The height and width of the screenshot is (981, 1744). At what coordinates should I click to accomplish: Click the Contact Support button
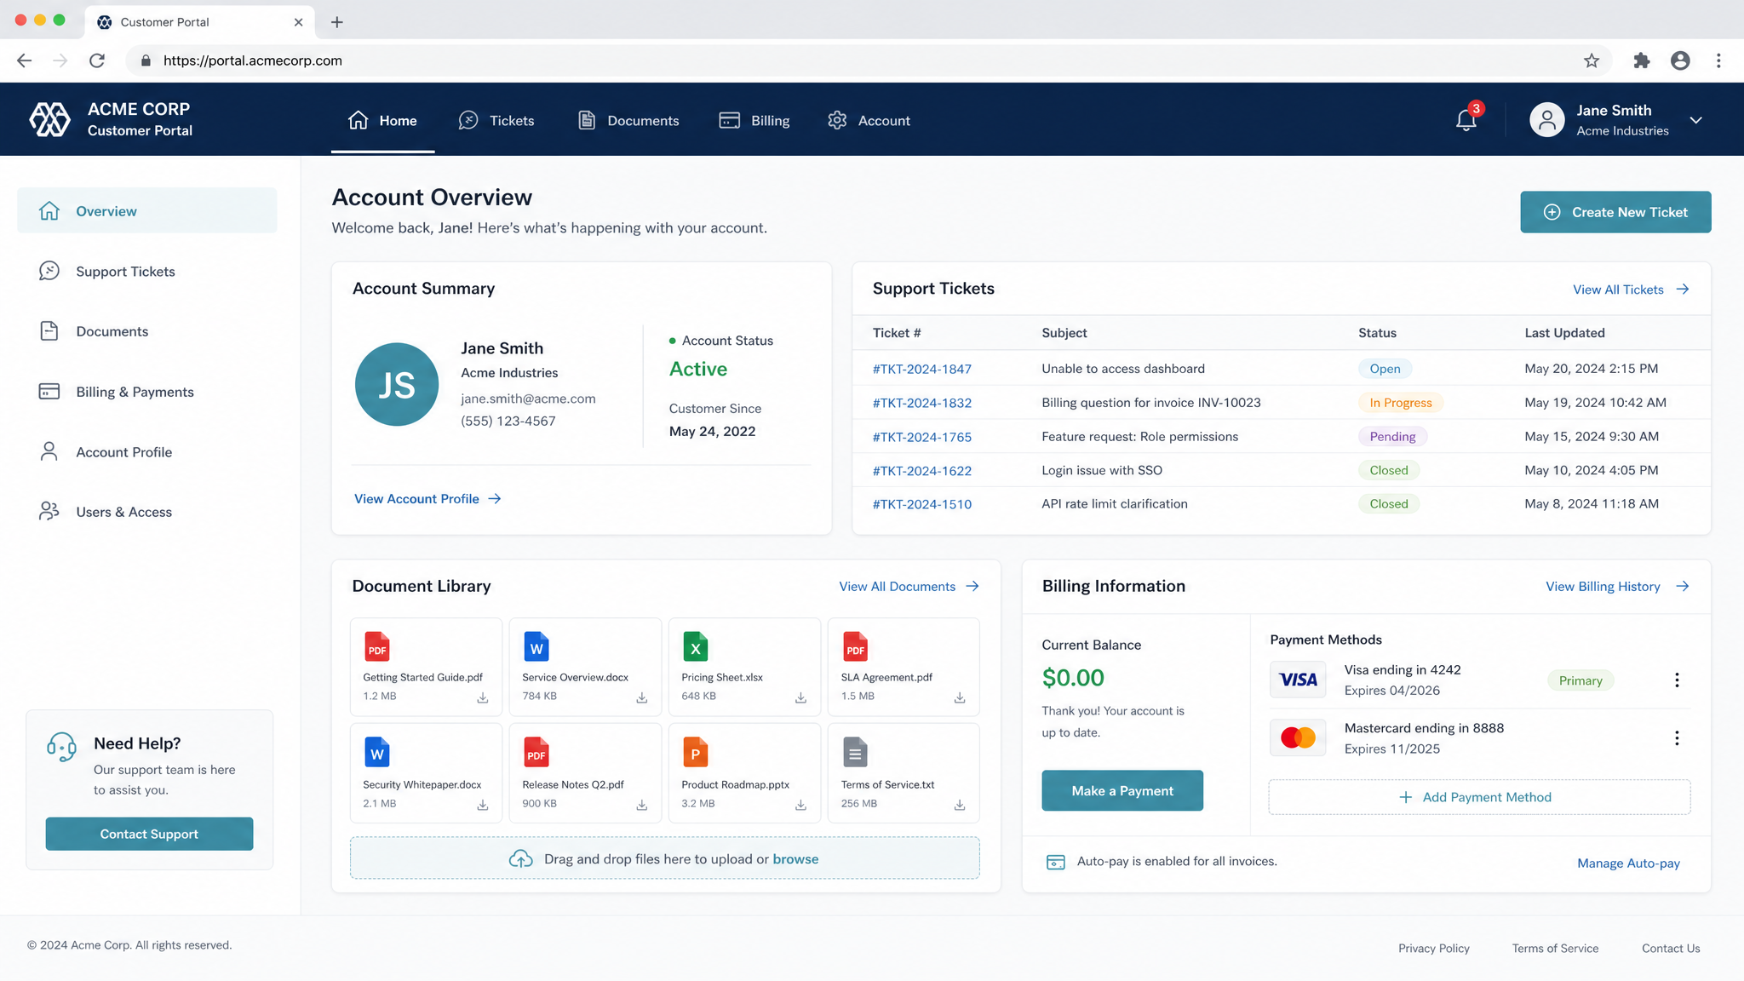click(149, 834)
